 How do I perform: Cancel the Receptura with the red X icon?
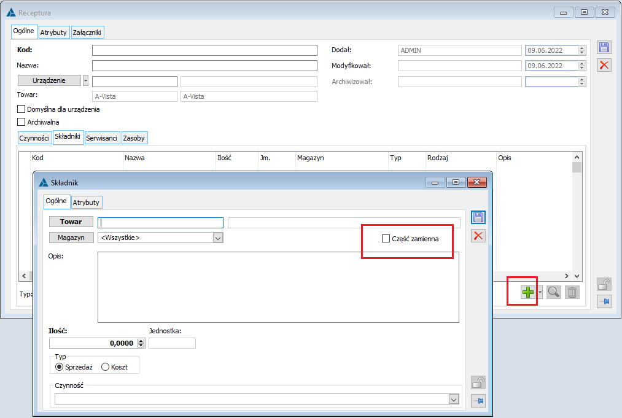click(x=604, y=65)
